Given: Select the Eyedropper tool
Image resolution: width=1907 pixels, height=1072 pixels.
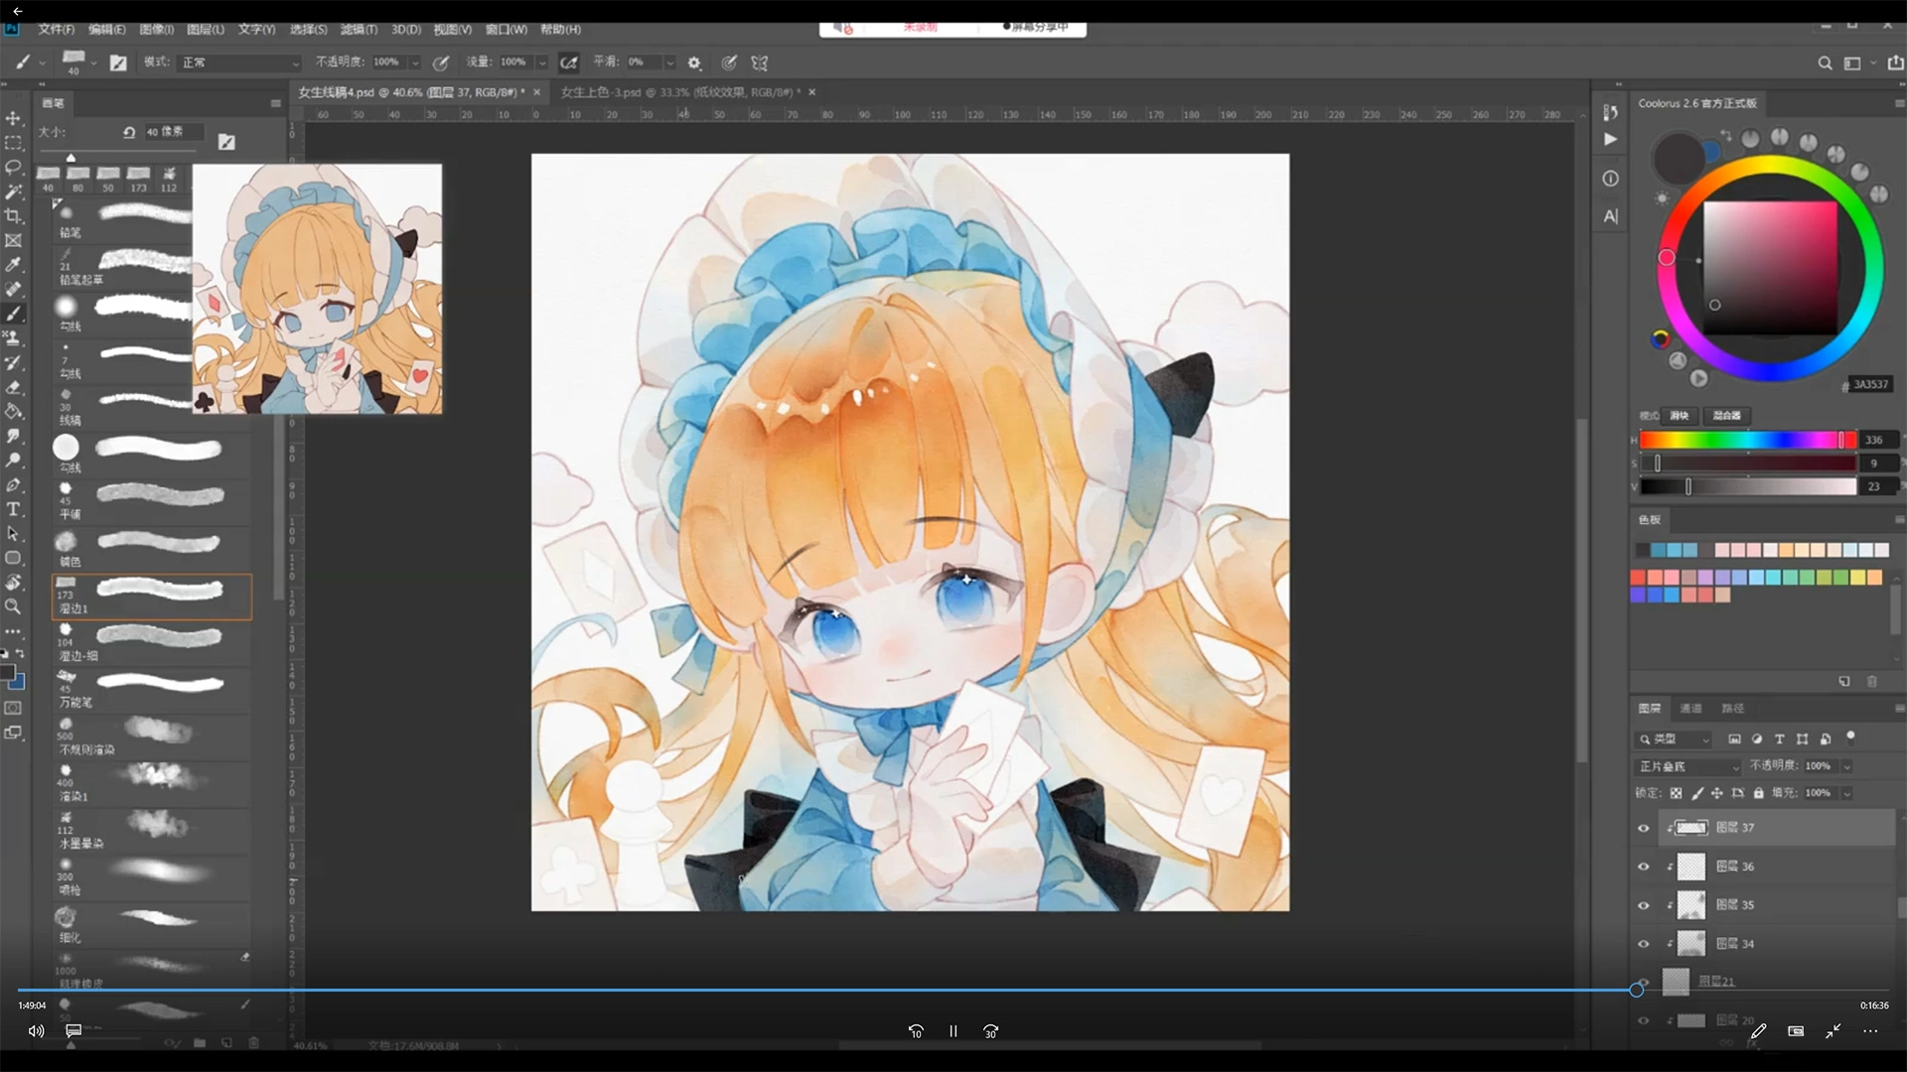Looking at the screenshot, I should point(13,264).
